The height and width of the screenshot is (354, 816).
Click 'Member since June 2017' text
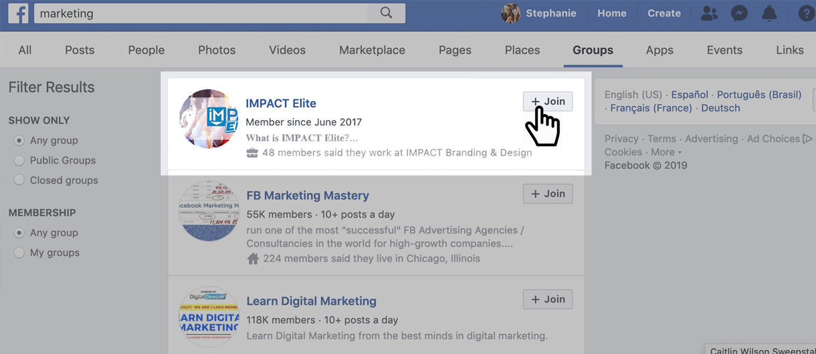click(x=304, y=122)
